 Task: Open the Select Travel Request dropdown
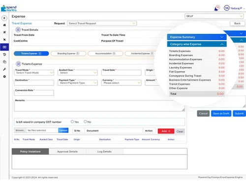(x=102, y=24)
